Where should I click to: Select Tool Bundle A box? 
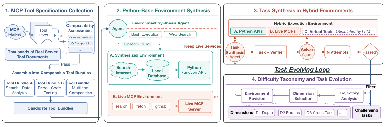(19, 88)
